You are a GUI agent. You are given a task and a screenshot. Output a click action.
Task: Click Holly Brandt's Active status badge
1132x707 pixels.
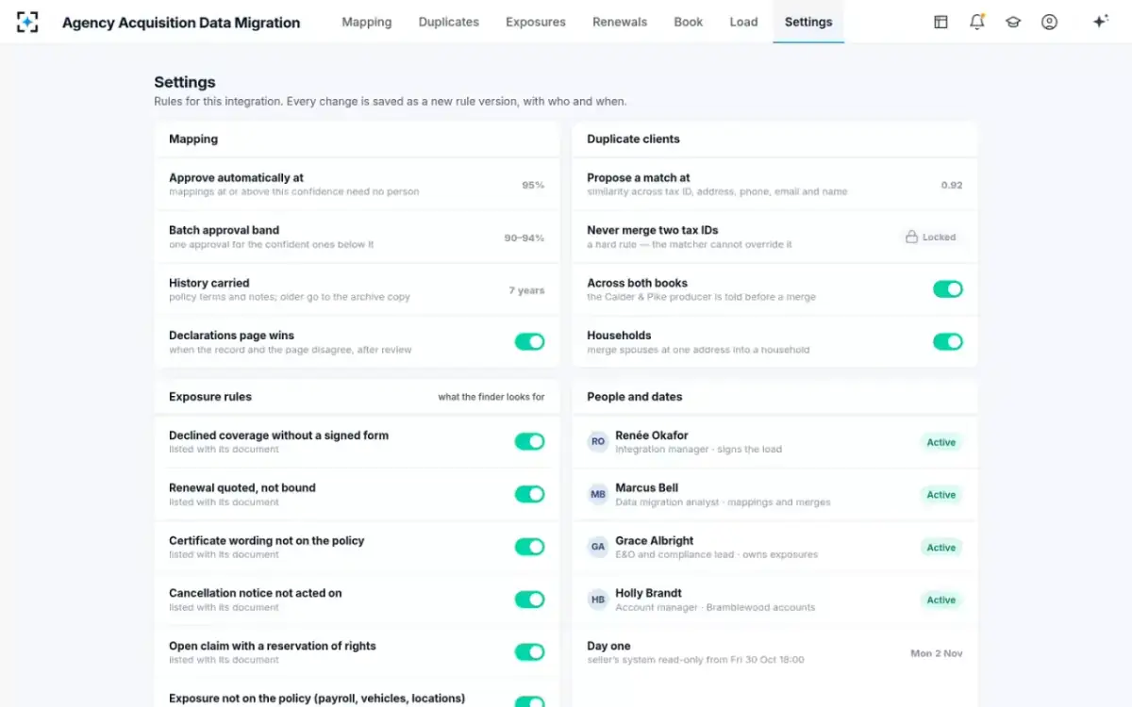[941, 600]
